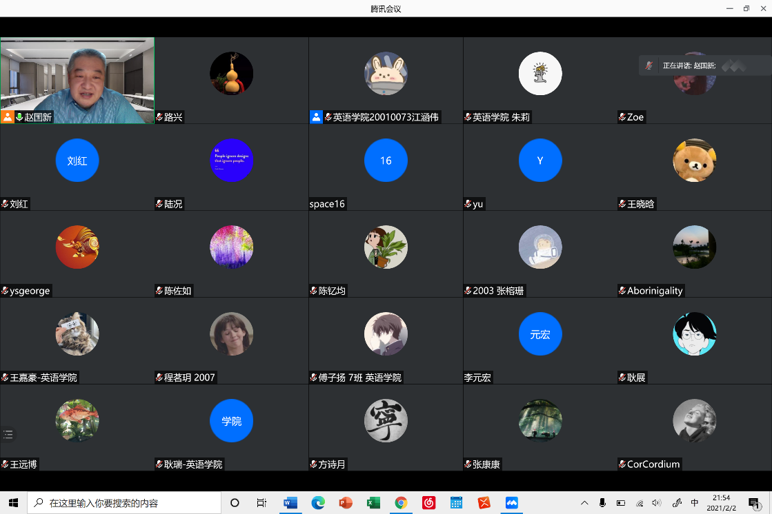Open the Windows Start menu
Image resolution: width=772 pixels, height=514 pixels.
point(13,503)
